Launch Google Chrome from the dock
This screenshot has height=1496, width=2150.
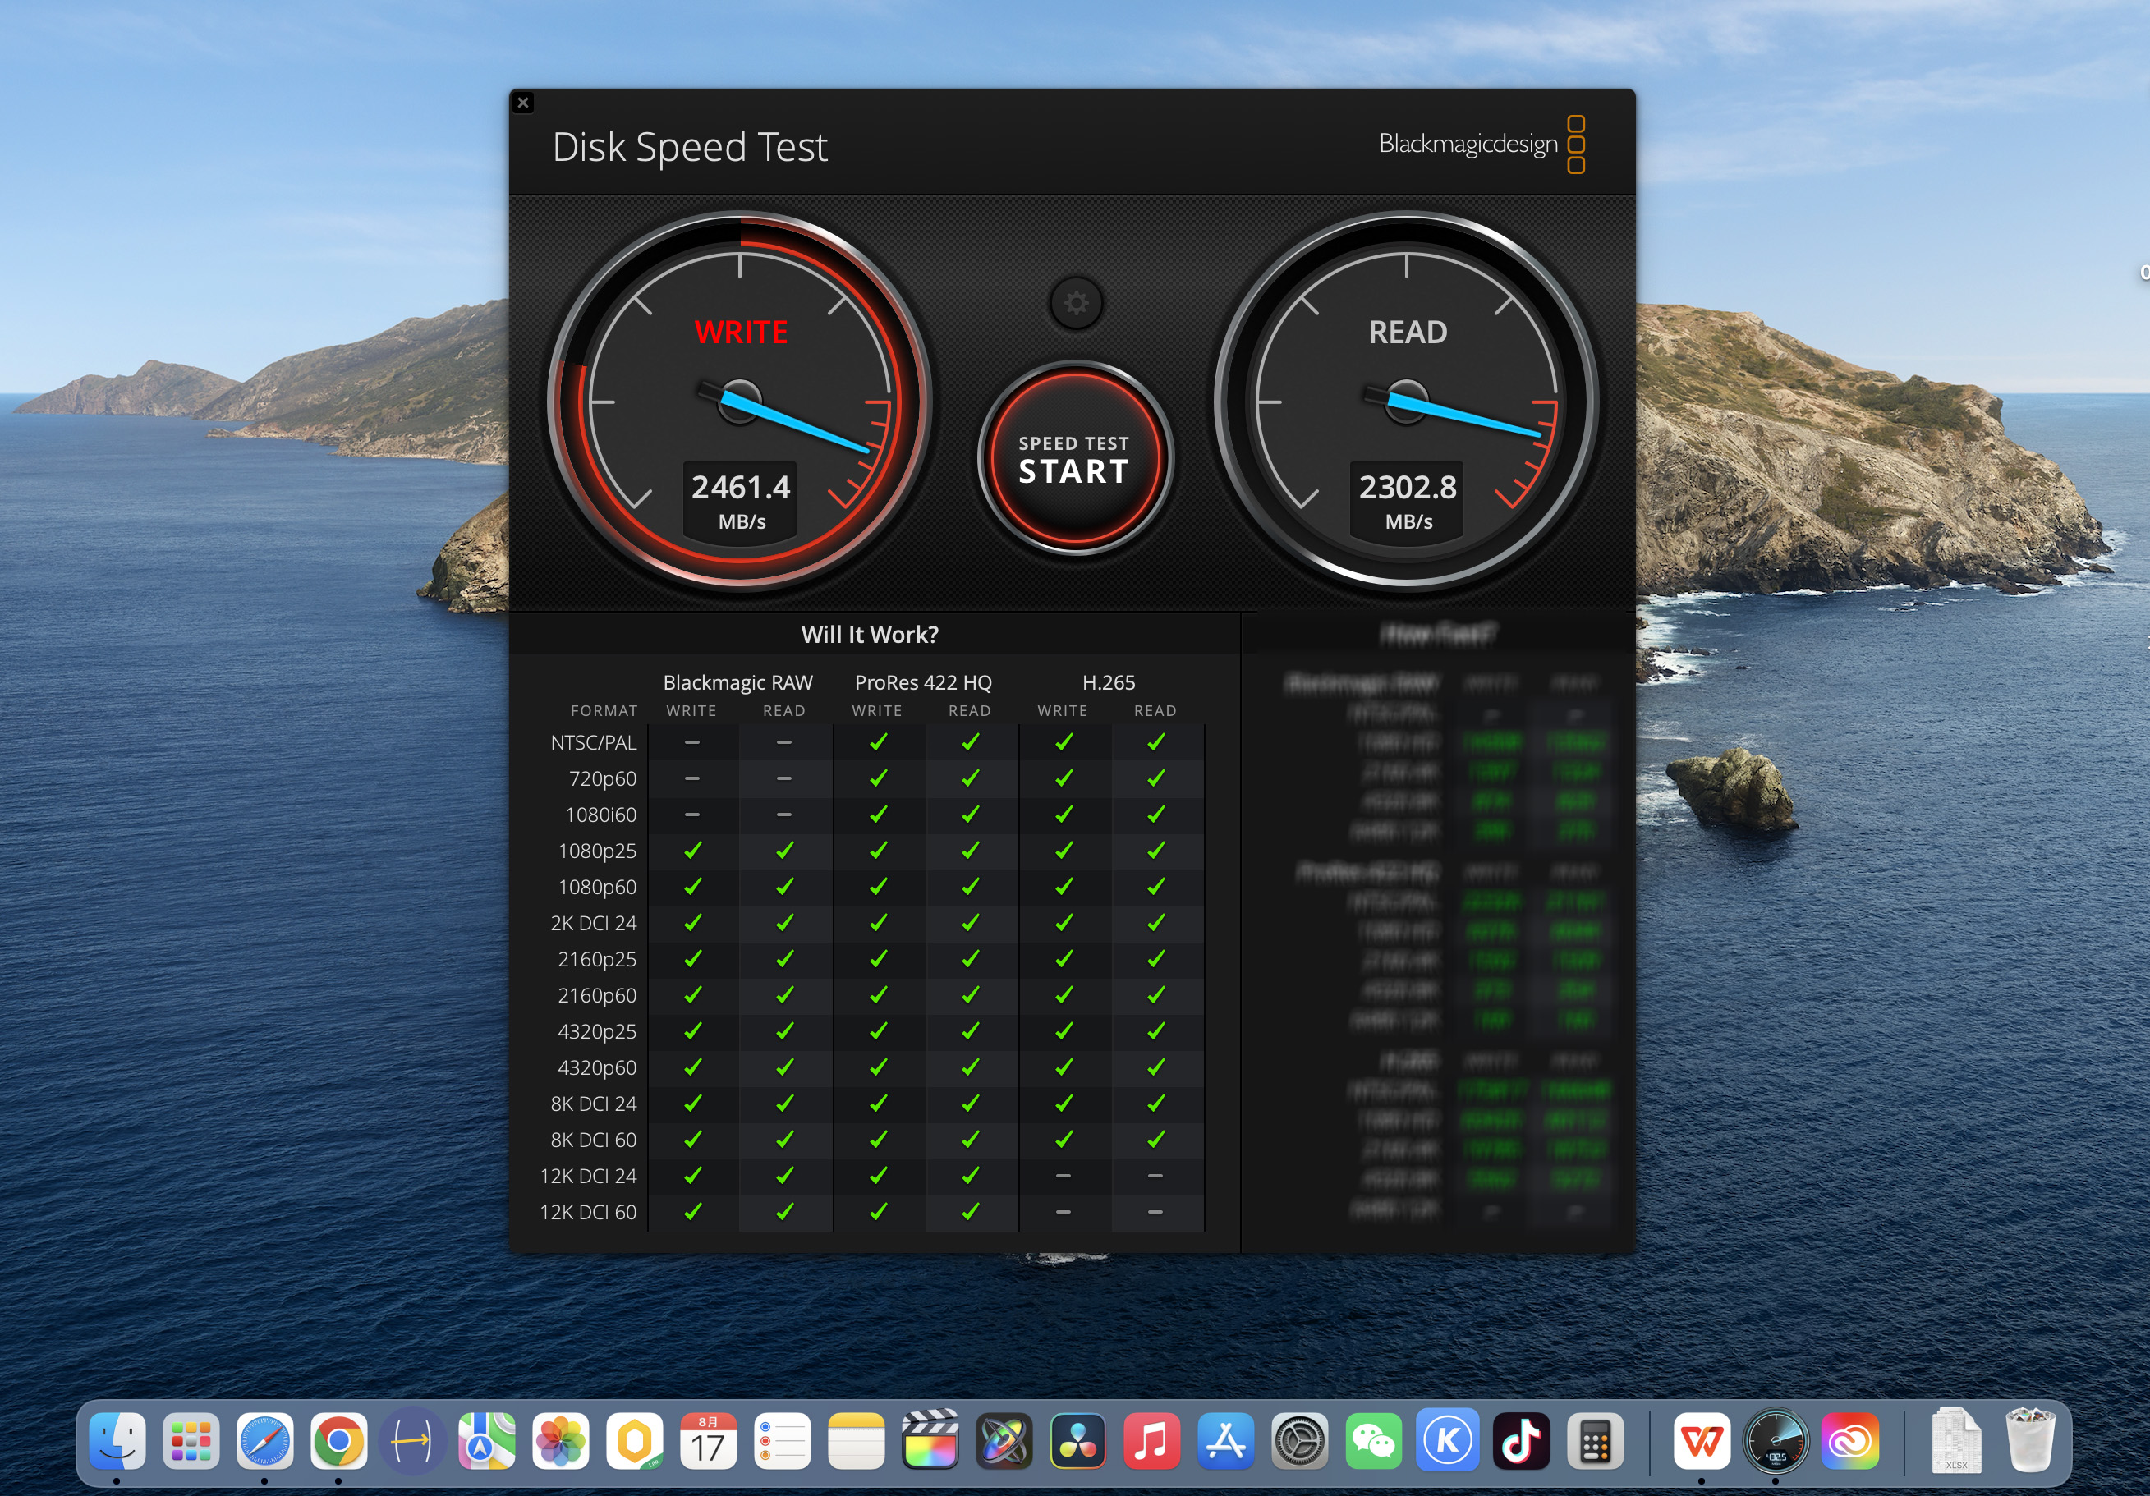point(338,1441)
